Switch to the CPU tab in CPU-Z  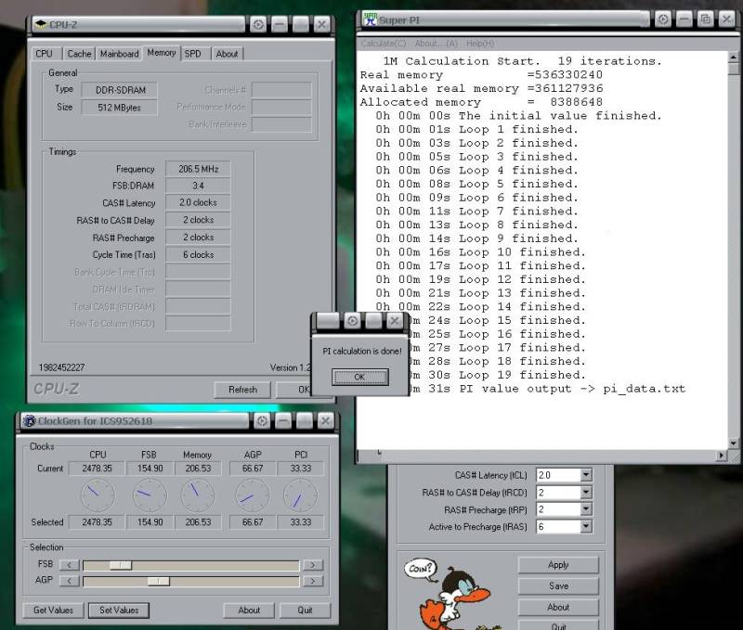pyautogui.click(x=44, y=54)
